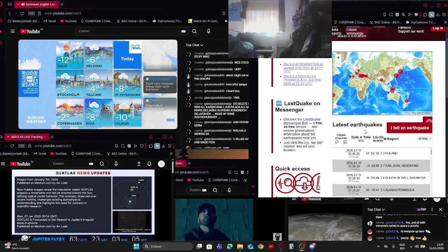Screen dimensions: 448x252
Task: Open extensions cube in earthquake window toolbar
Action: (425, 15)
